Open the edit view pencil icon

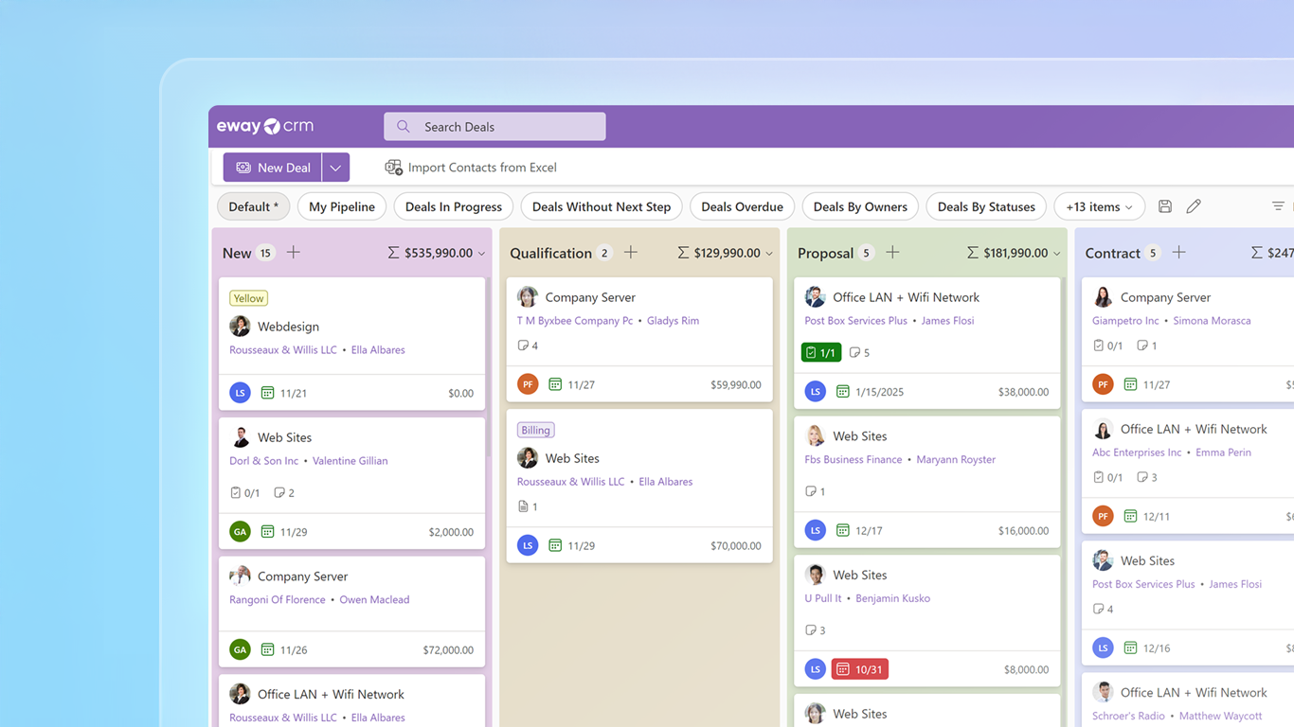point(1194,205)
